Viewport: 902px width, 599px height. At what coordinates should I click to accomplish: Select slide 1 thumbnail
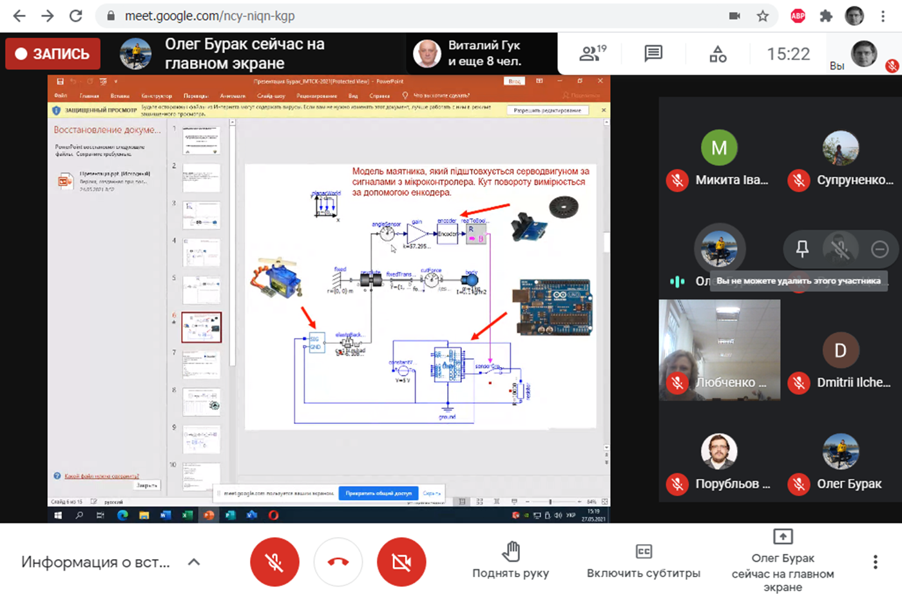click(x=201, y=140)
